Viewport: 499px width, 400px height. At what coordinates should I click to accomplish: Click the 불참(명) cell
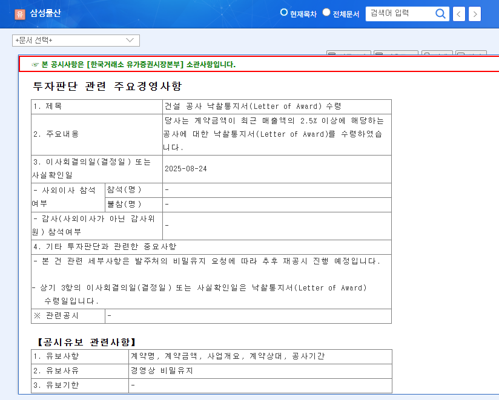[134, 205]
